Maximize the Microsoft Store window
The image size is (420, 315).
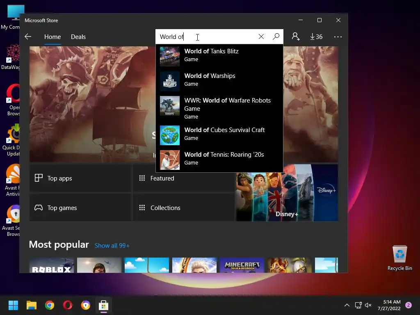[x=319, y=20]
